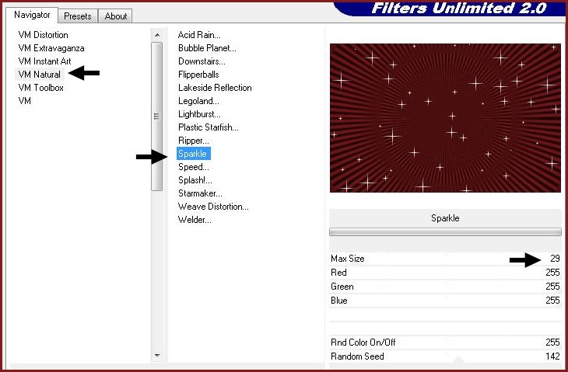This screenshot has height=372, width=568.
Task: Select the Weave Distortion filter
Action: 213,207
